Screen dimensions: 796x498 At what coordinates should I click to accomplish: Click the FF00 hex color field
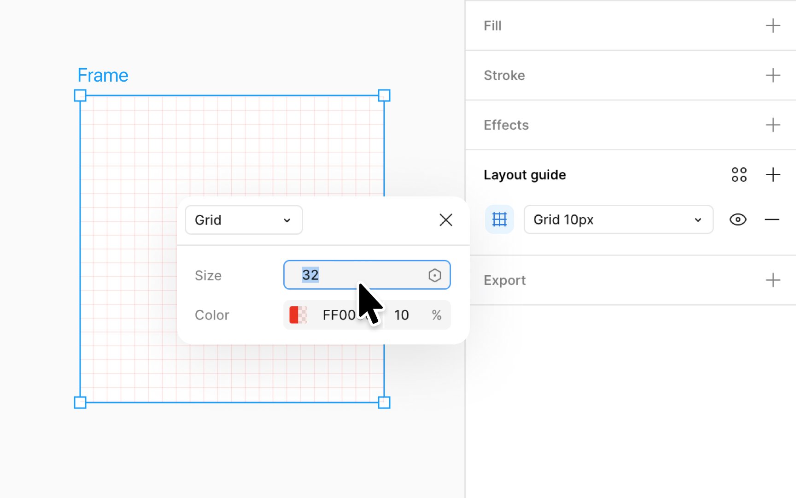339,315
